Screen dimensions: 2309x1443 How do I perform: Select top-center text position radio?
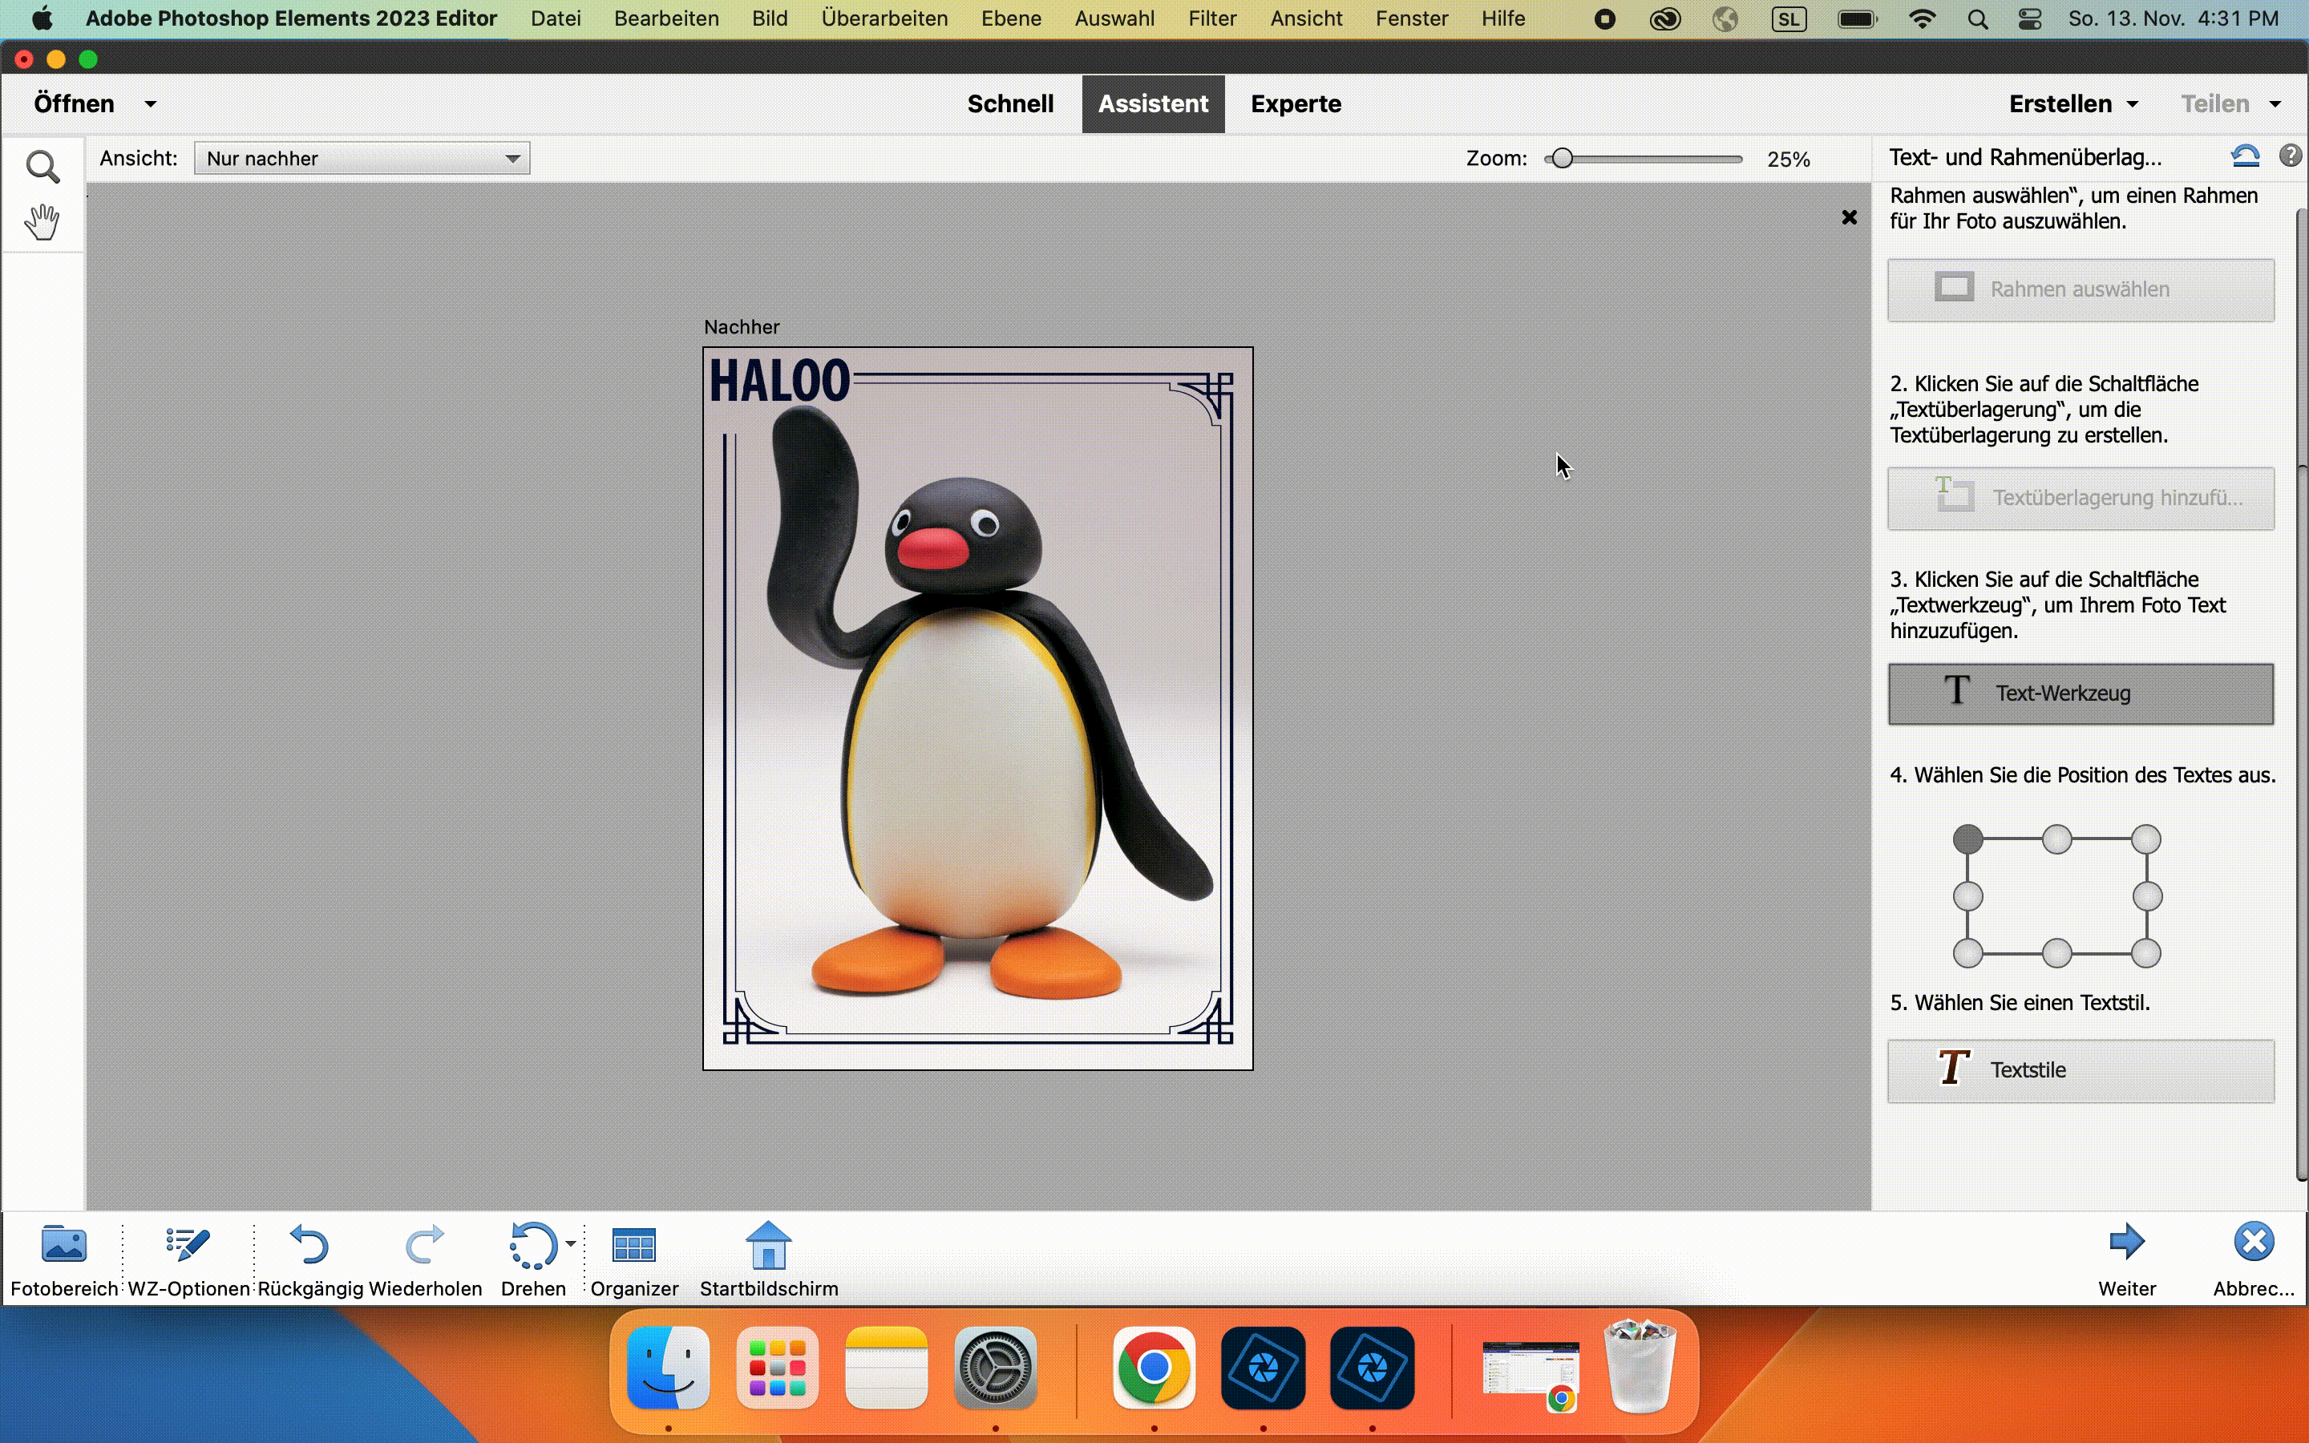pos(2057,839)
